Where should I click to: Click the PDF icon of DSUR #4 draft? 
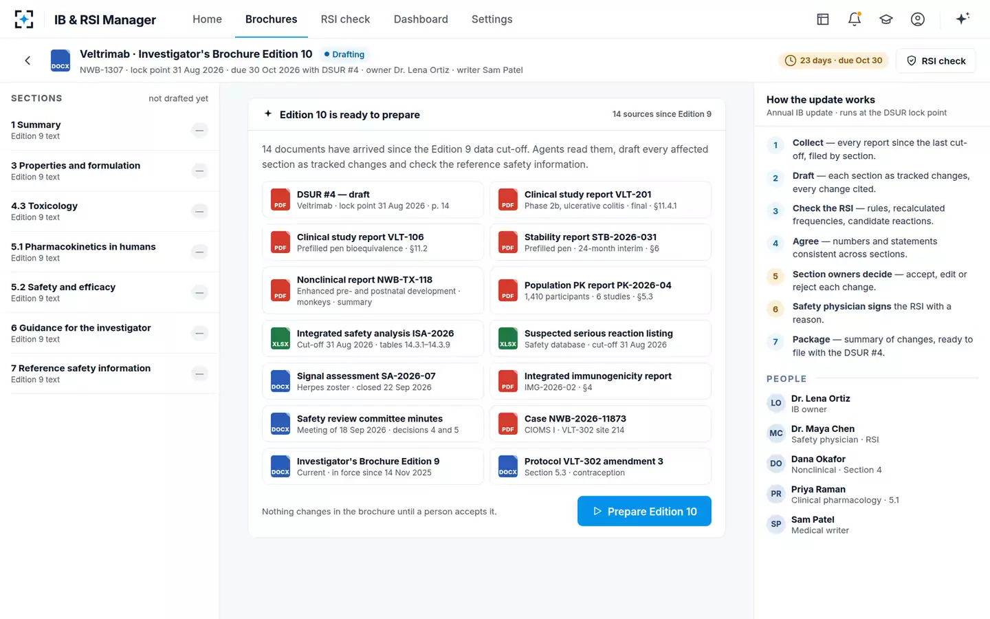coord(280,199)
